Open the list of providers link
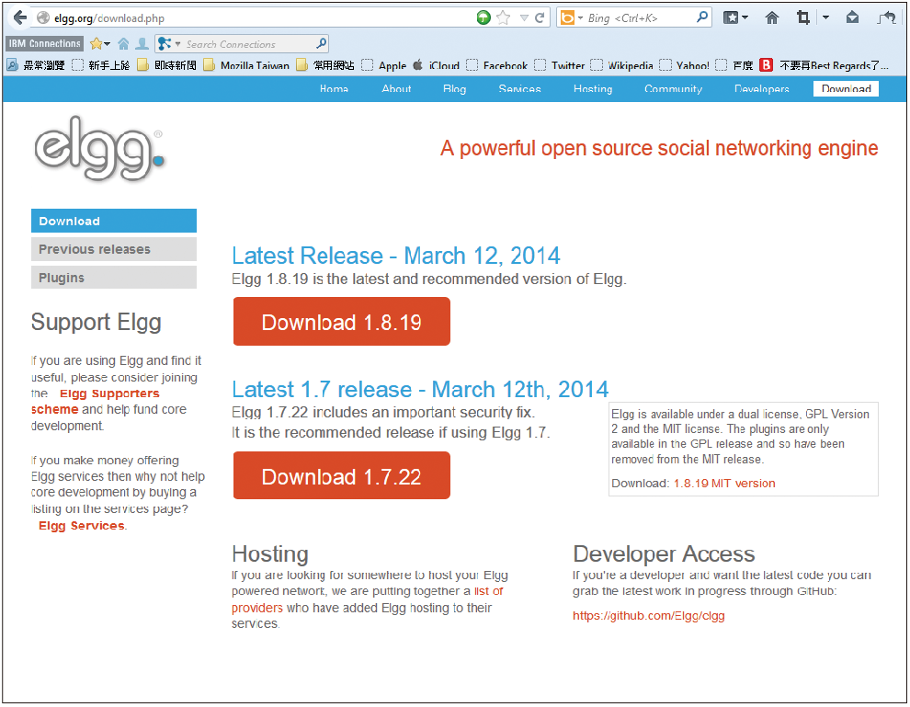Image resolution: width=910 pixels, height=707 pixels. 489,591
